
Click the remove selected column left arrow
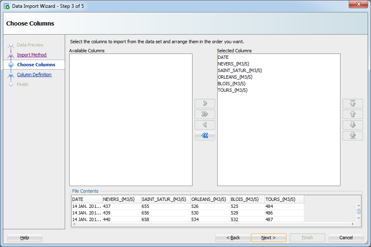tap(205, 125)
